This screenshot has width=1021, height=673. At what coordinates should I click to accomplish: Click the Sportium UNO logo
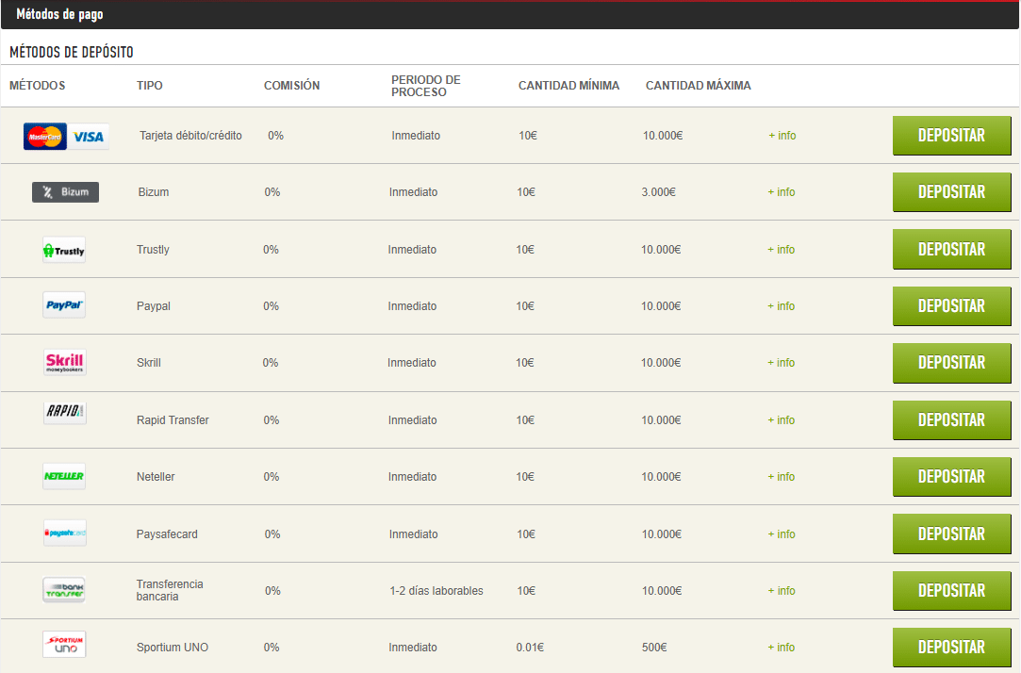[64, 645]
